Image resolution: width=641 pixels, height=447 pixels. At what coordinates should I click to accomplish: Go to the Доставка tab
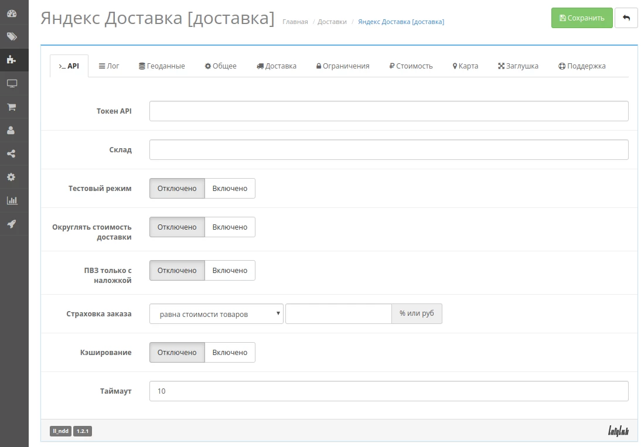click(277, 66)
